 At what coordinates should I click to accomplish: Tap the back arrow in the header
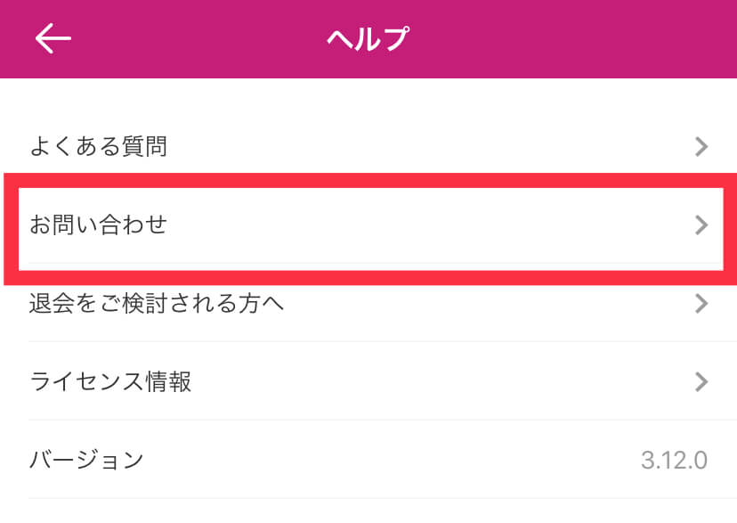pyautogui.click(x=53, y=38)
